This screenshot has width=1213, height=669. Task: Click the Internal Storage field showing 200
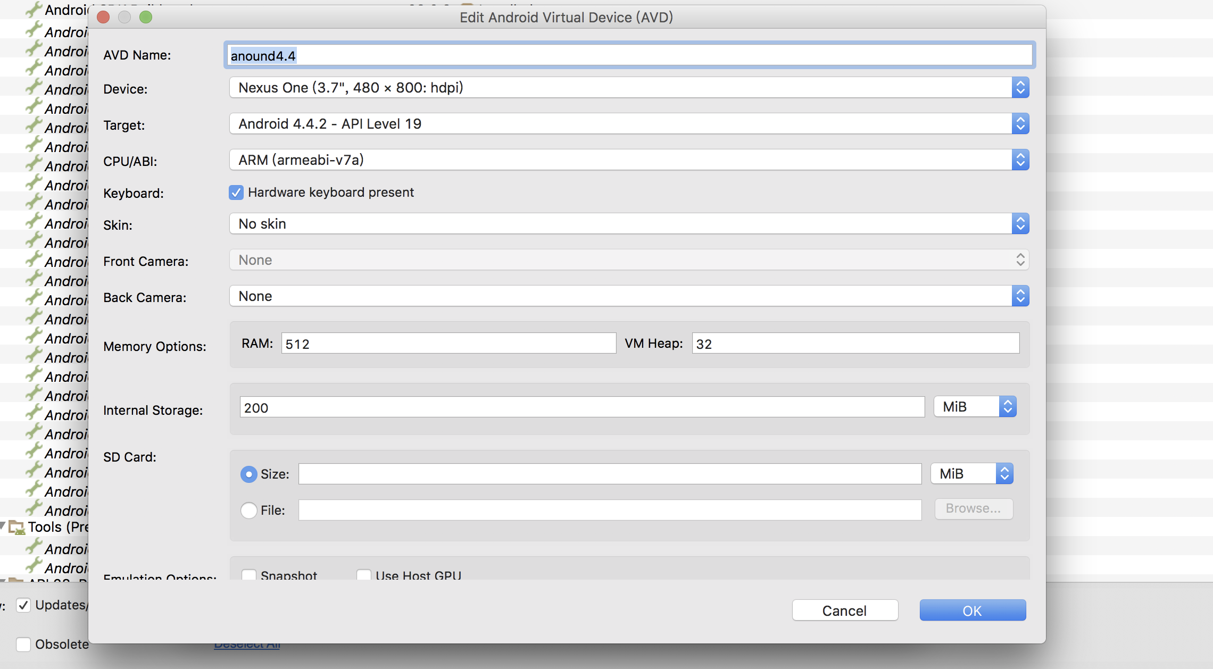tap(582, 407)
